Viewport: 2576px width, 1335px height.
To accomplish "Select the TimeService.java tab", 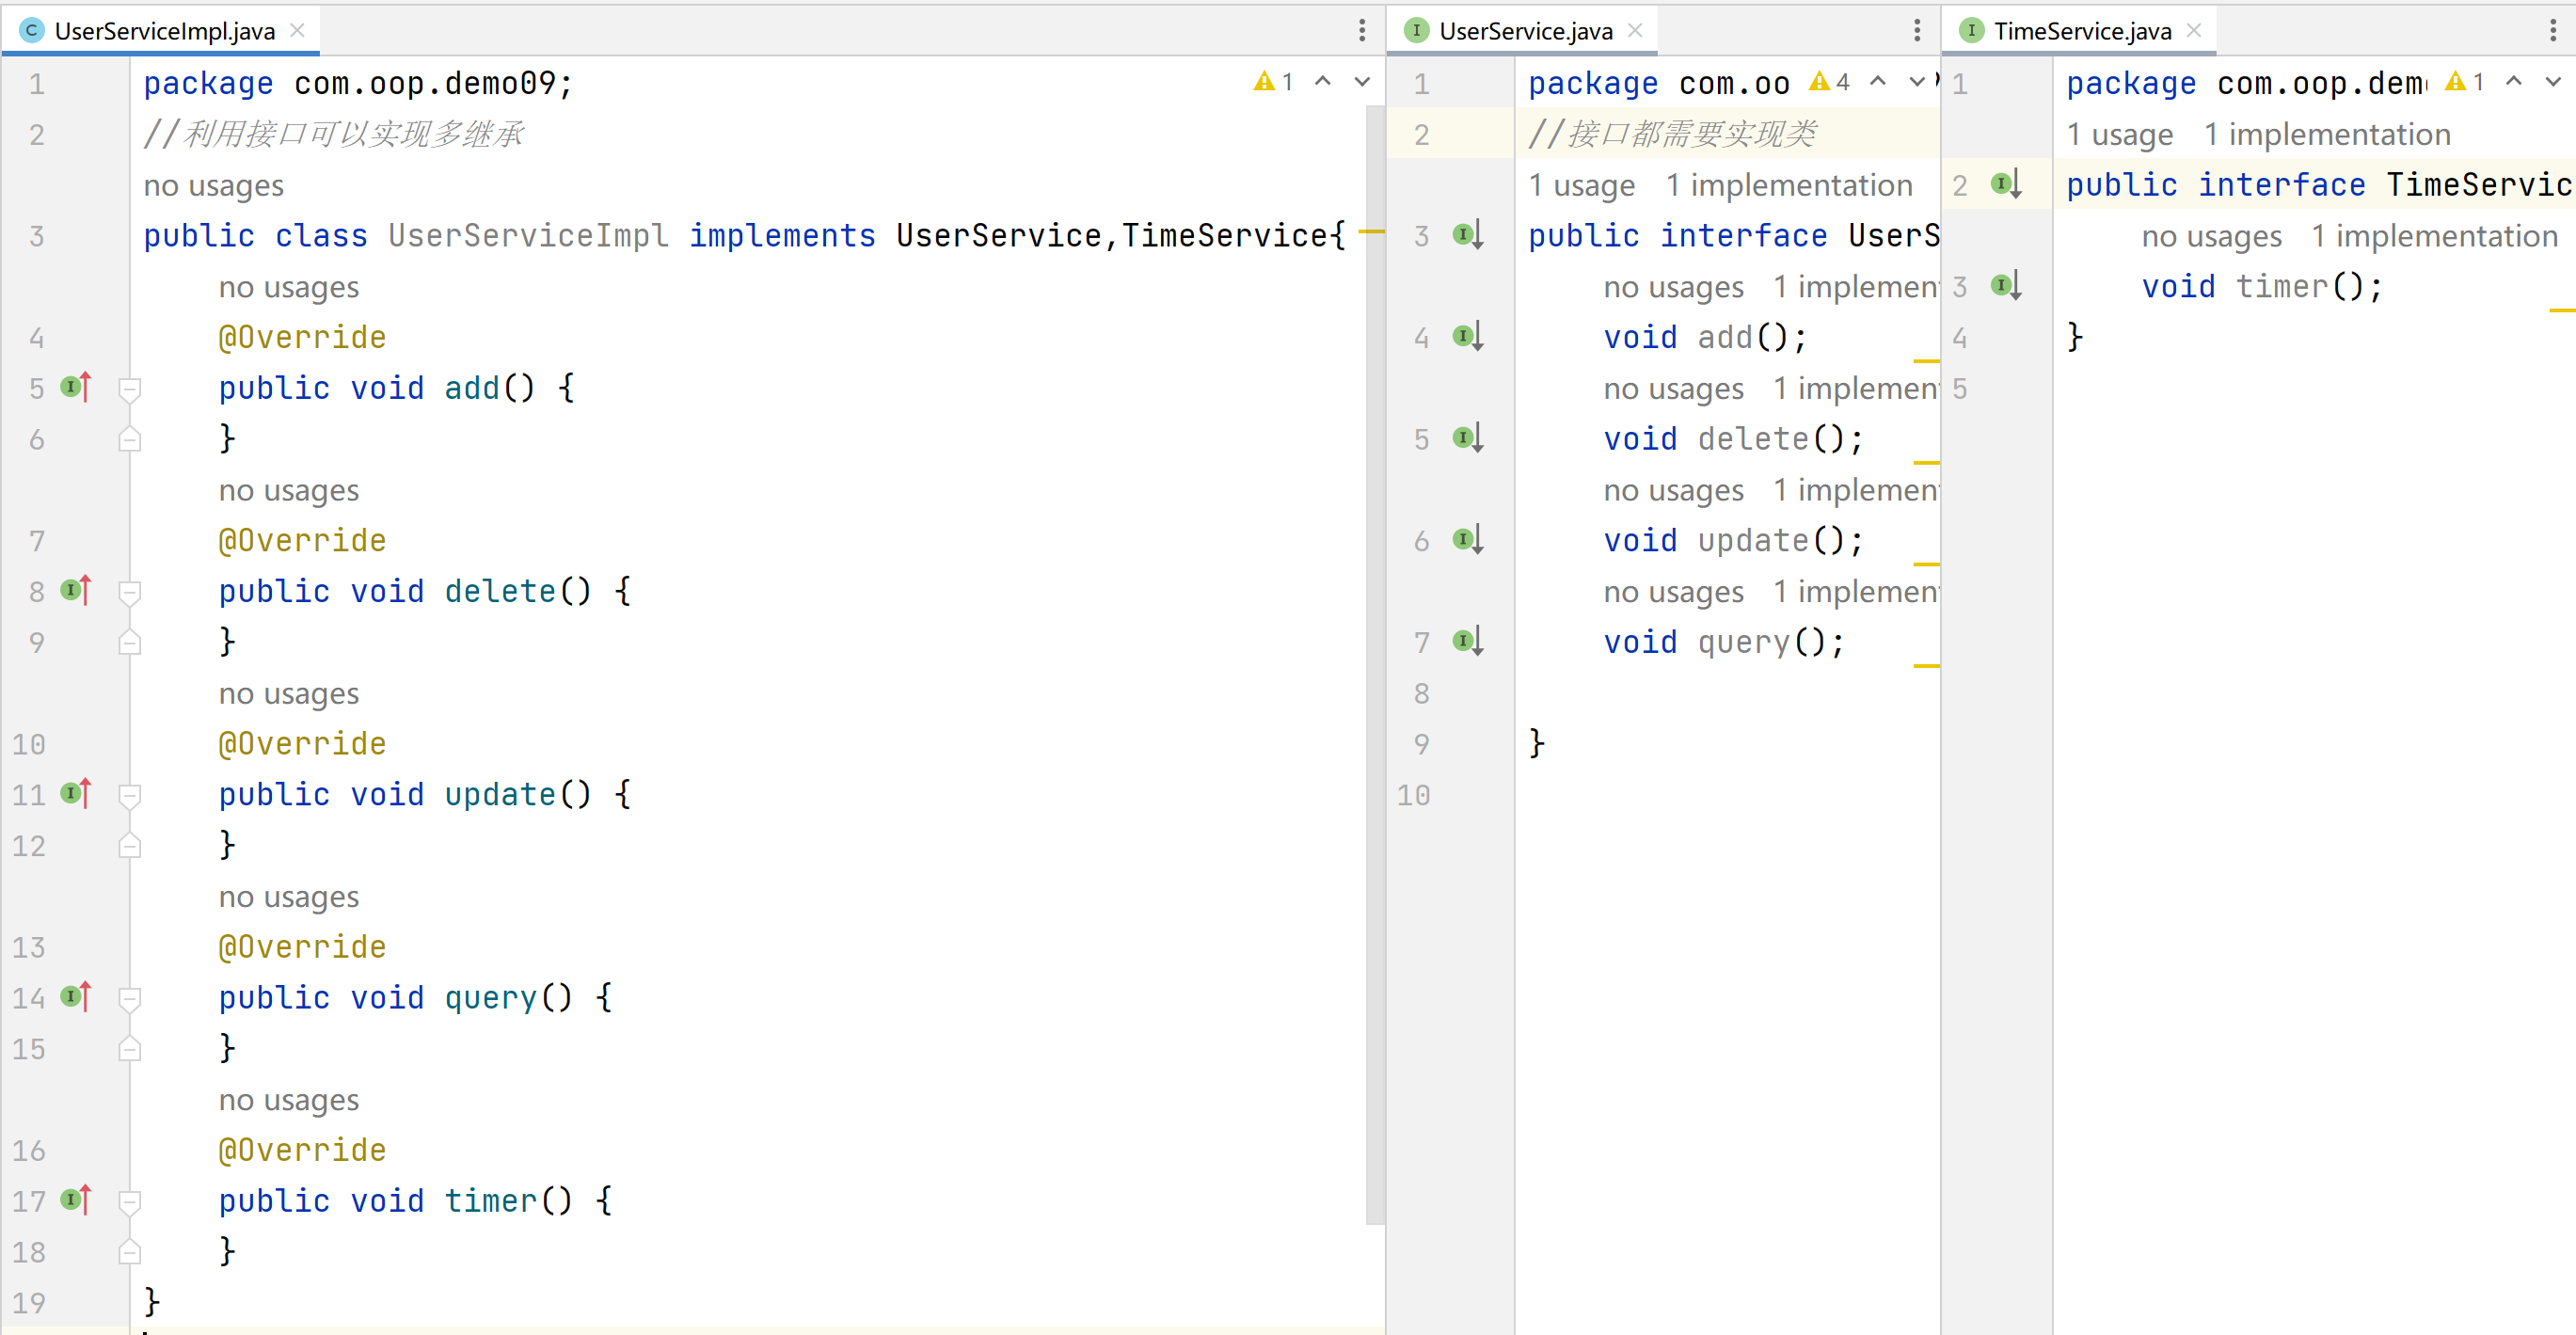I will click(2081, 31).
